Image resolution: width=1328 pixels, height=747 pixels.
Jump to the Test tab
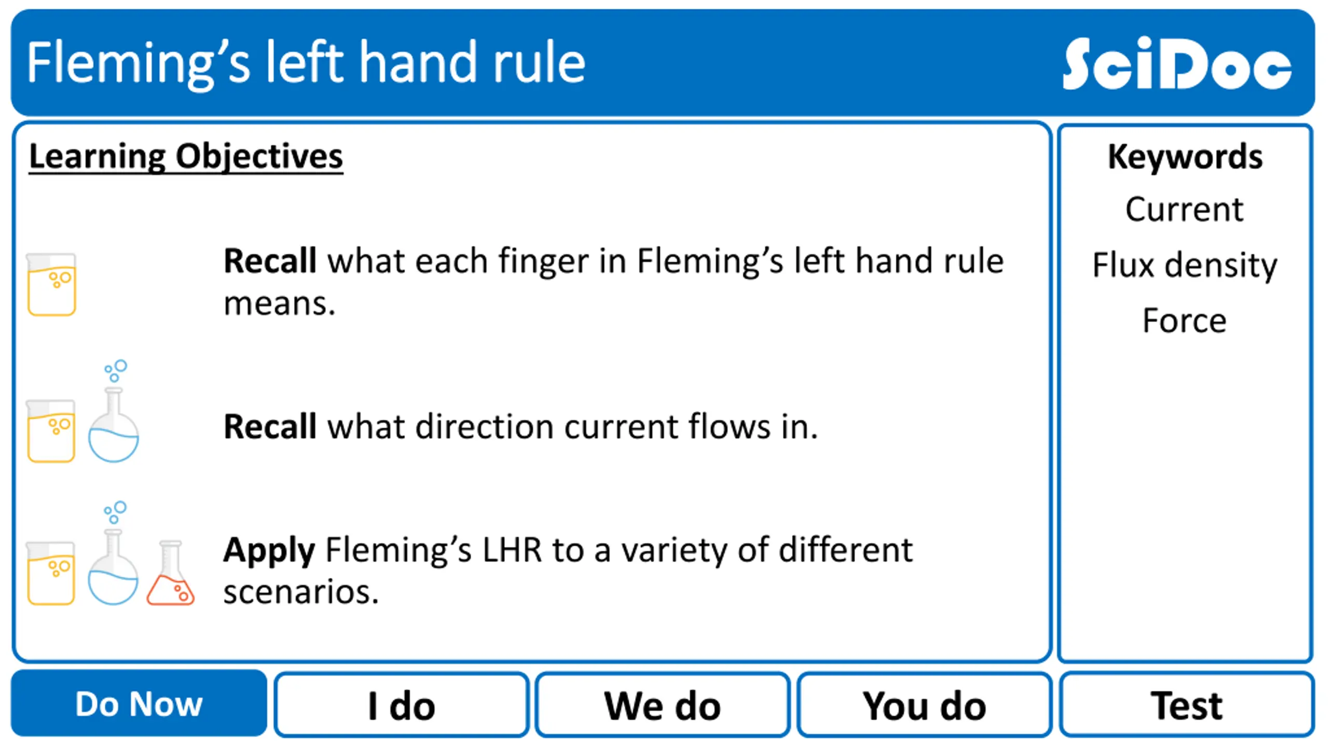(1186, 704)
